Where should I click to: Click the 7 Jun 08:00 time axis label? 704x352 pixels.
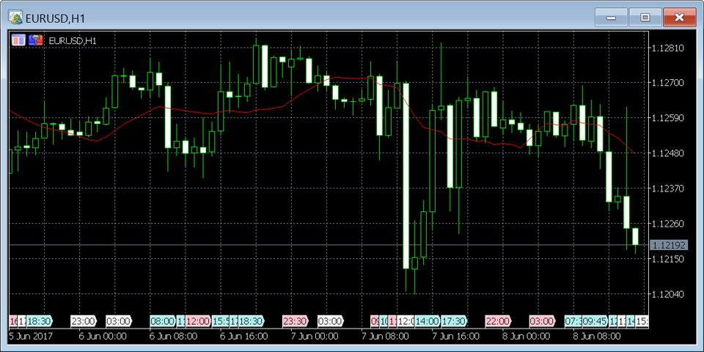[x=386, y=337]
